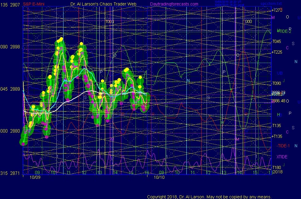Click the '+T135' level label
The height and width of the screenshot is (199, 301).
pyautogui.click(x=277, y=136)
